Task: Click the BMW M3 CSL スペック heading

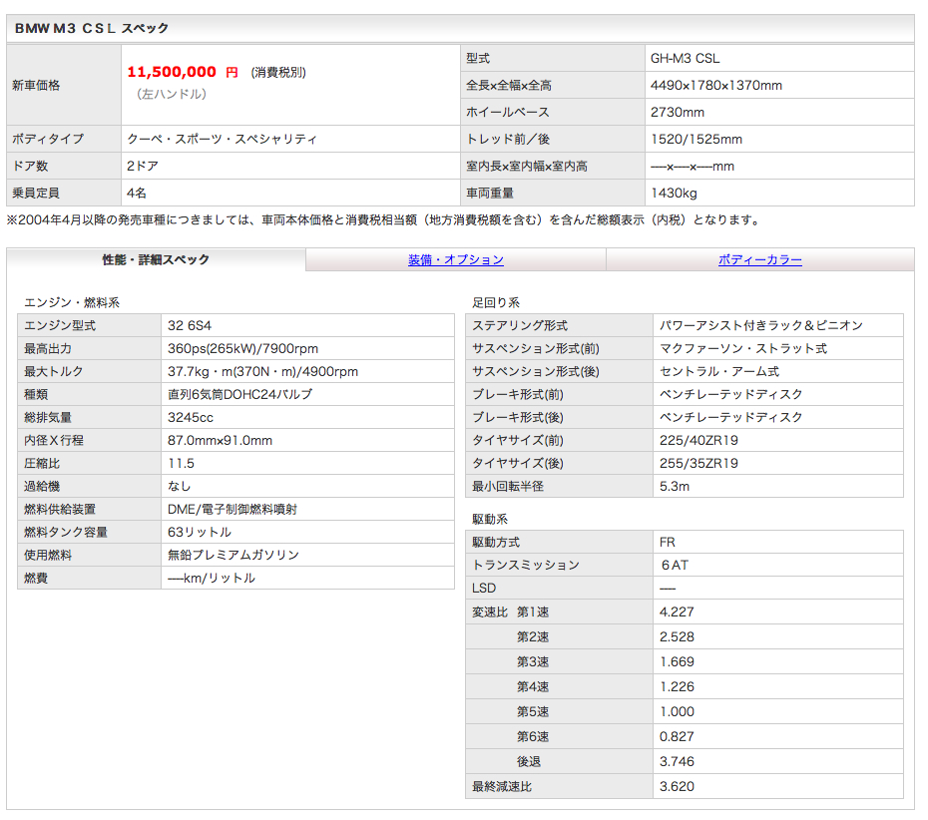Action: pyautogui.click(x=92, y=28)
